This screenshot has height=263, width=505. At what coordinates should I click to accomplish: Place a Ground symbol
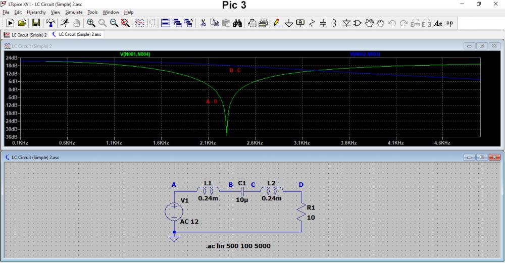click(289, 23)
